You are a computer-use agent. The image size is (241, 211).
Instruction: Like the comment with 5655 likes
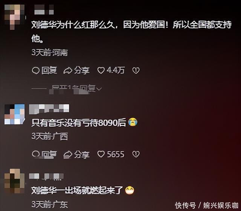tap(101, 154)
